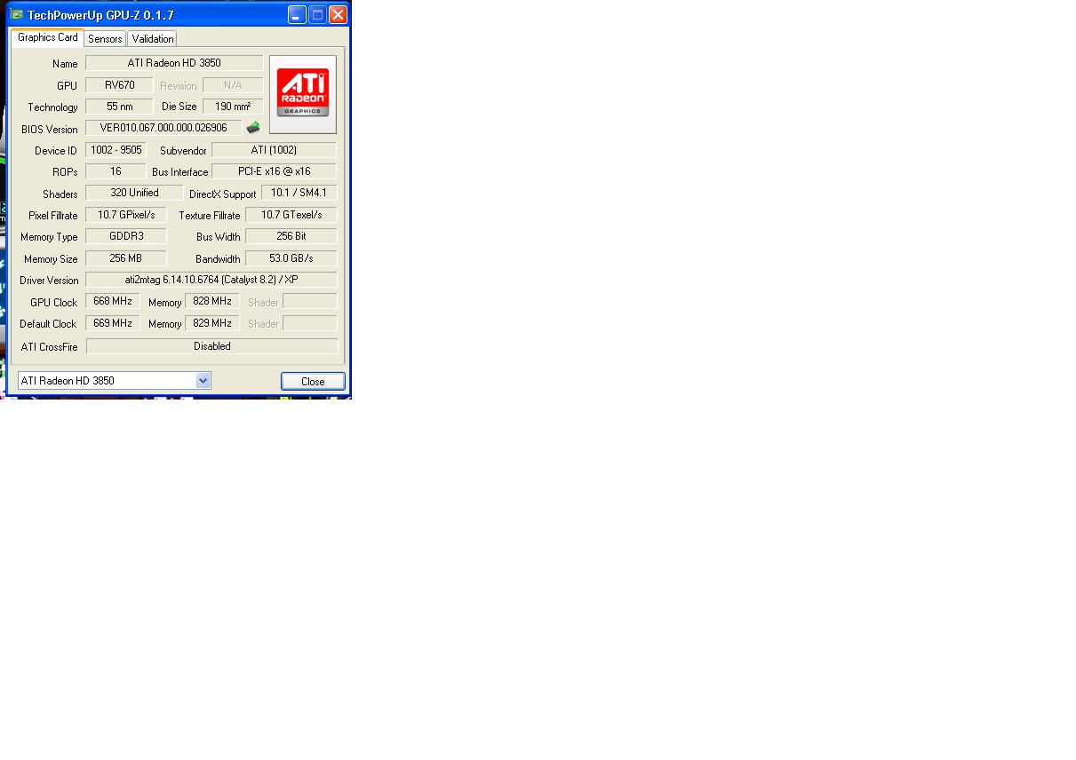Expand the ATI Radeon HD 3850 dropdown
The width and height of the screenshot is (1076, 760).
click(203, 381)
